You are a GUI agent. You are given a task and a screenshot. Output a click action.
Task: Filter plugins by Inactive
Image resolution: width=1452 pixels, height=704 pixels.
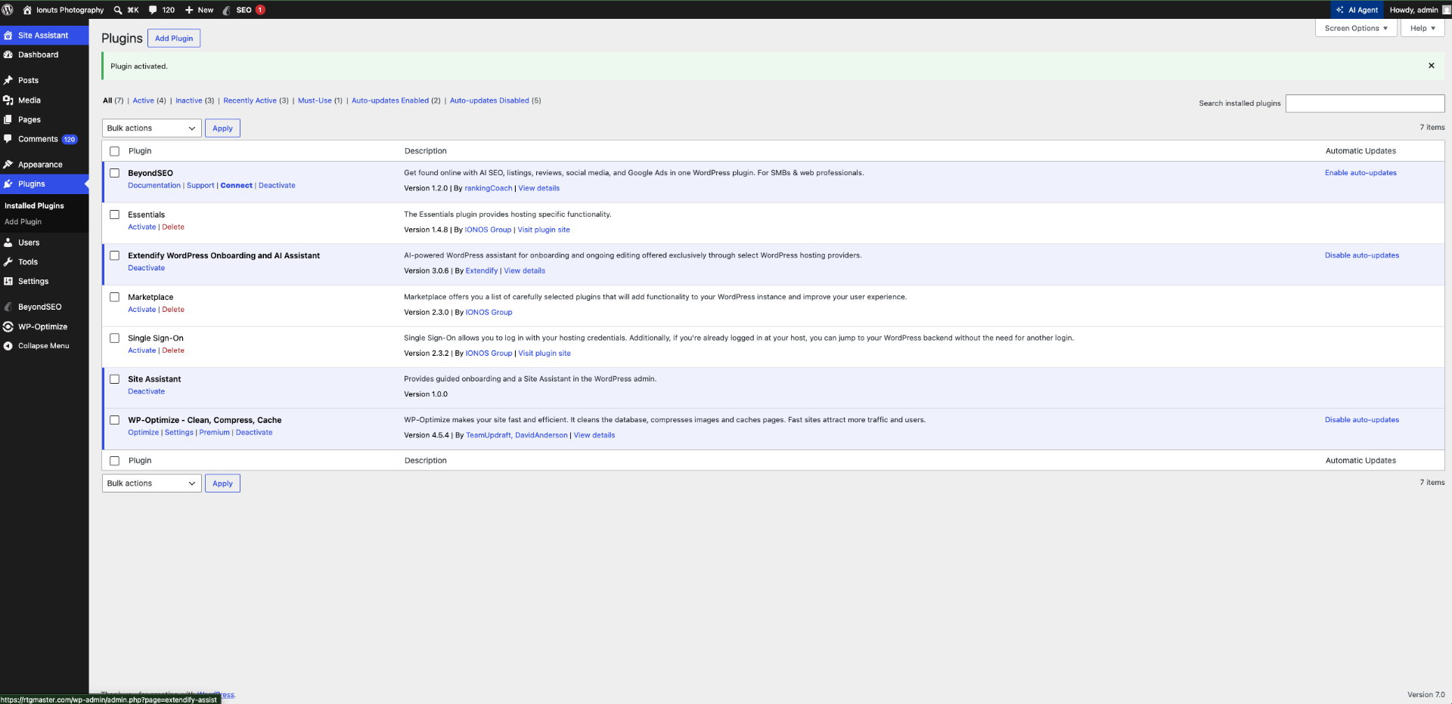(x=189, y=100)
